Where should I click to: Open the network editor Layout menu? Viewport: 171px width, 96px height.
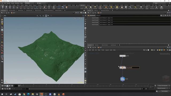point(107,50)
